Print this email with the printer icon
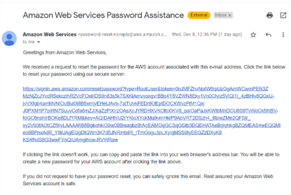The width and height of the screenshot is (291, 195). (x=269, y=15)
